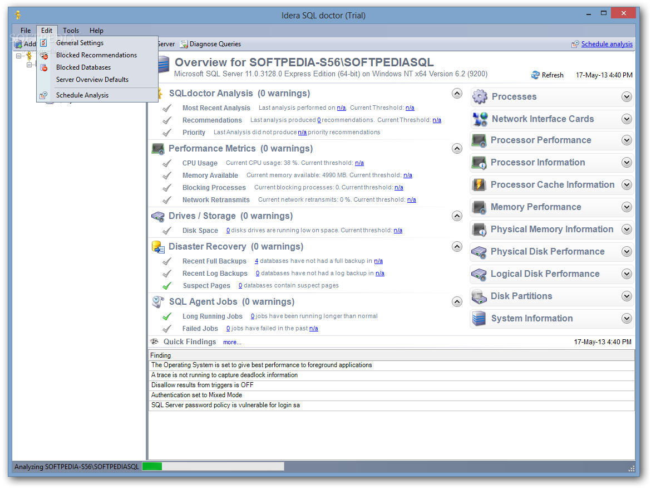
Task: Click the Schedule analysis calendar icon
Action: coord(575,44)
